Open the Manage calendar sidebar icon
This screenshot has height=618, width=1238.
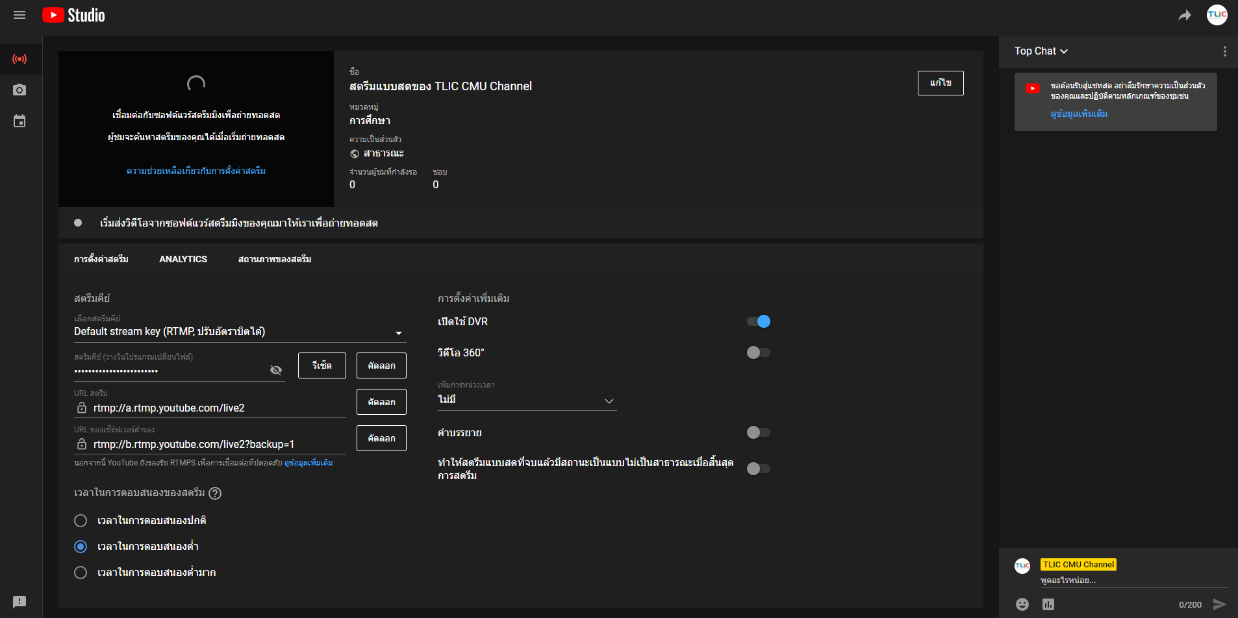(19, 121)
